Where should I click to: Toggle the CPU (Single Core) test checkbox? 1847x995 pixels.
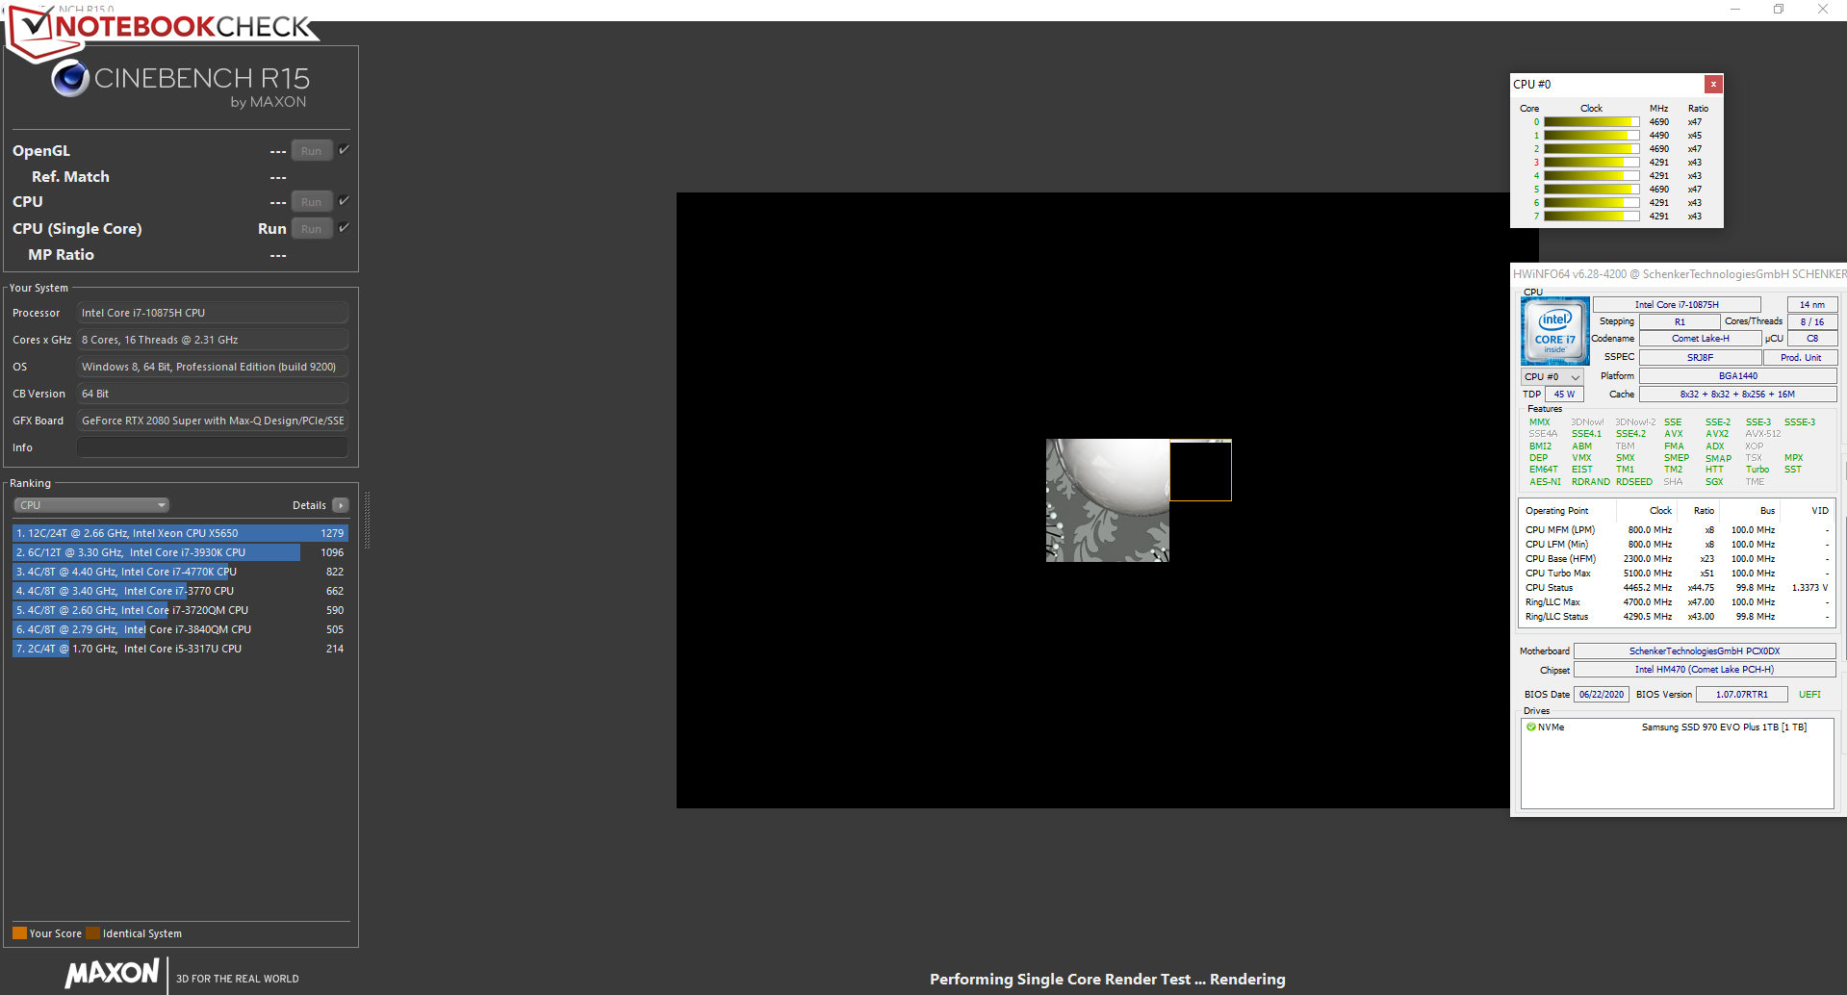344,228
